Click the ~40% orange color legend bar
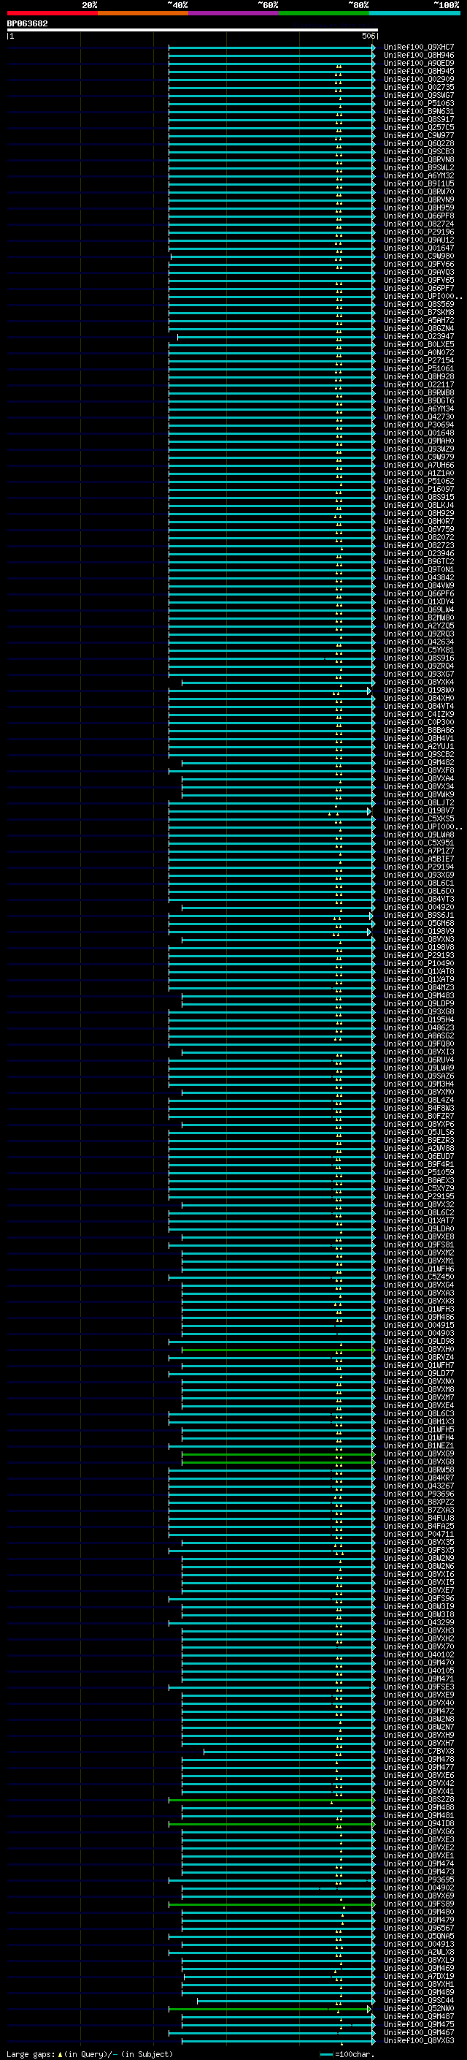Screen dimensions: 467x2060 pos(143,13)
